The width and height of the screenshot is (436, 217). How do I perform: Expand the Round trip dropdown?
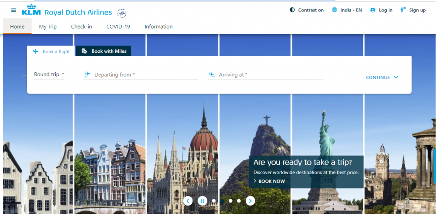(x=49, y=74)
